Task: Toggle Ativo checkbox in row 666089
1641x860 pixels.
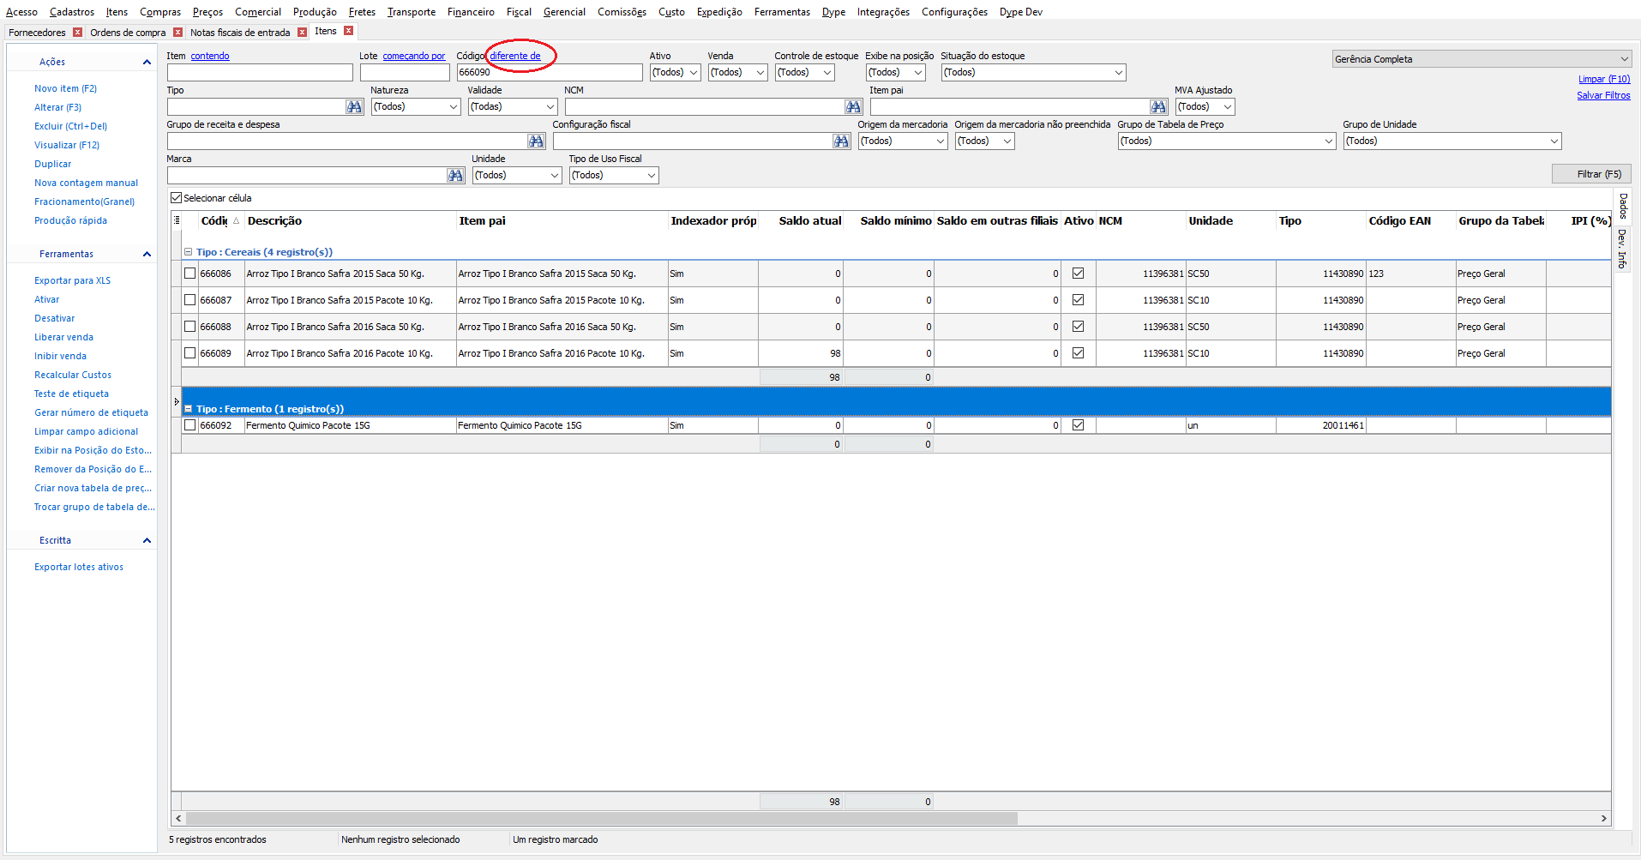Action: tap(1079, 353)
